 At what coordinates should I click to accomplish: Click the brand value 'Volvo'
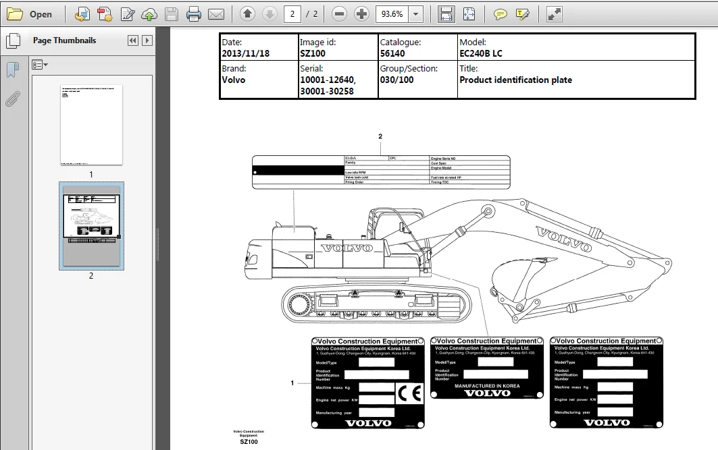pos(234,80)
